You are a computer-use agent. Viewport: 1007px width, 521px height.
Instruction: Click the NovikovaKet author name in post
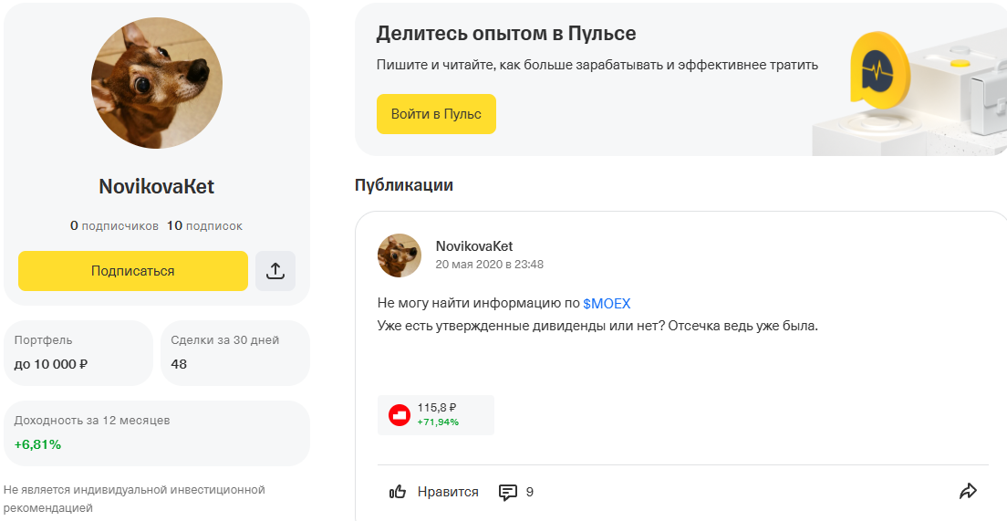pos(474,246)
